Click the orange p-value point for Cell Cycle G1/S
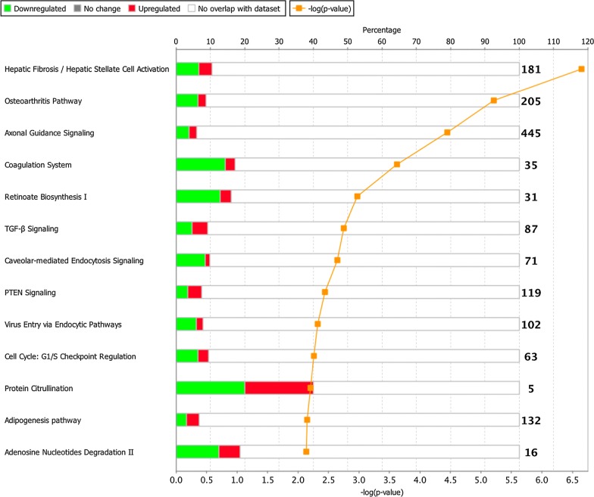Image resolution: width=594 pixels, height=497 pixels. coord(314,356)
